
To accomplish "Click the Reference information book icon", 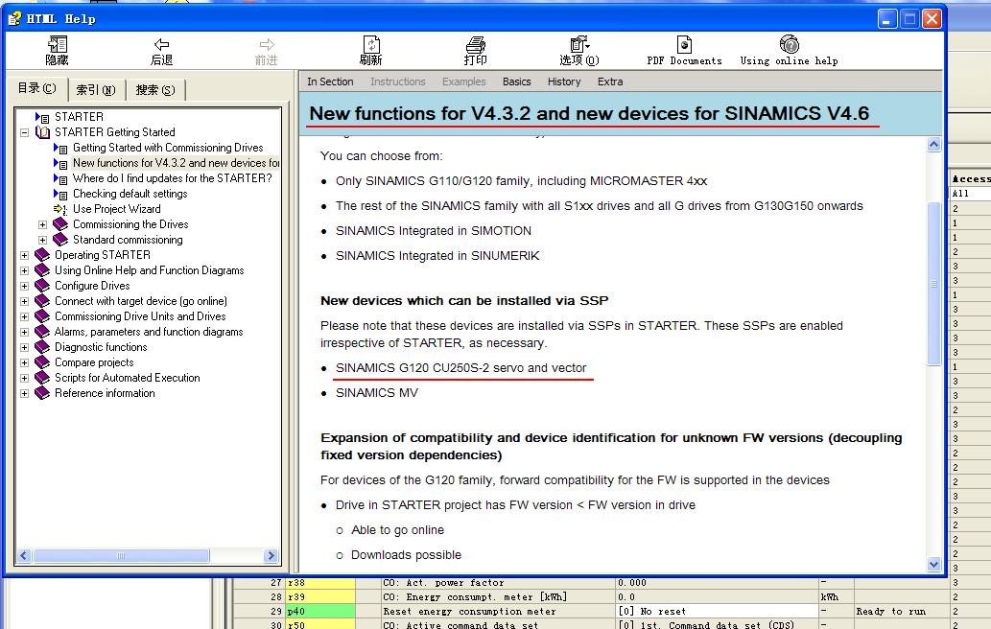I will [42, 393].
